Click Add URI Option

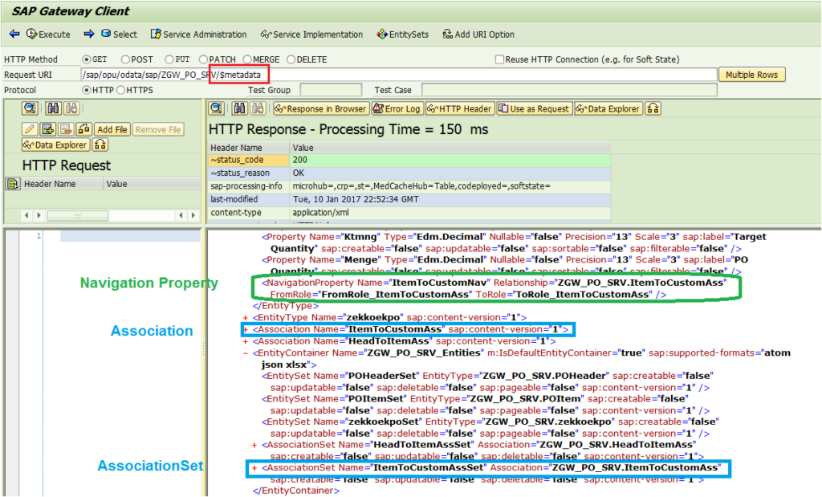(478, 34)
